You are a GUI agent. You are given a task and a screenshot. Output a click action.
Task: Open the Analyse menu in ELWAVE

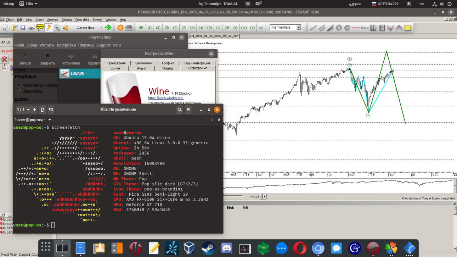click(52, 20)
